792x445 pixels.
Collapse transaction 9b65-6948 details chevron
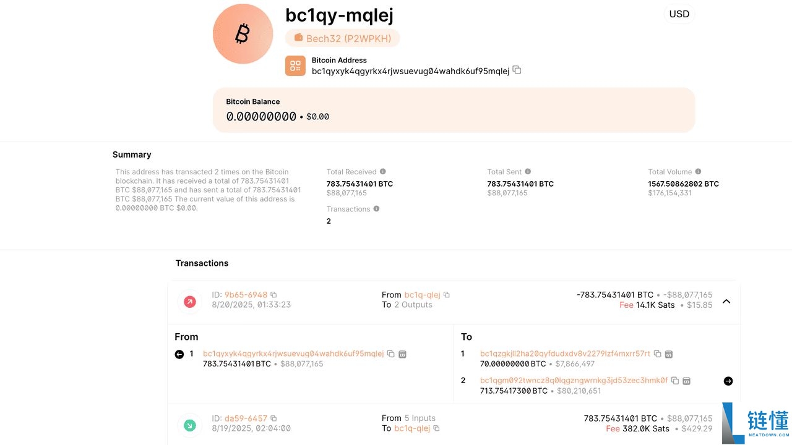click(726, 302)
